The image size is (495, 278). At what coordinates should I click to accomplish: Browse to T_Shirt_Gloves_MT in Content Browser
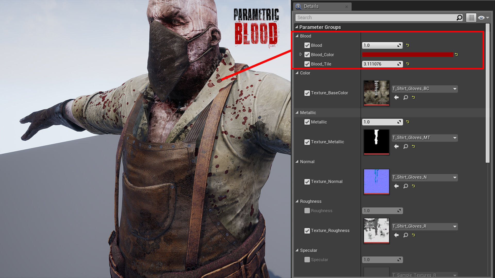pos(406,146)
